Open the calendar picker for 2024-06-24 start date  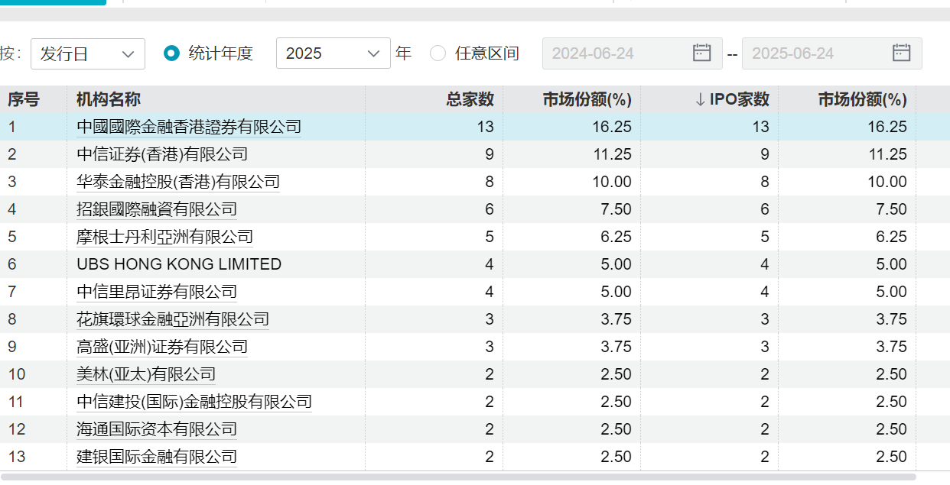(701, 53)
